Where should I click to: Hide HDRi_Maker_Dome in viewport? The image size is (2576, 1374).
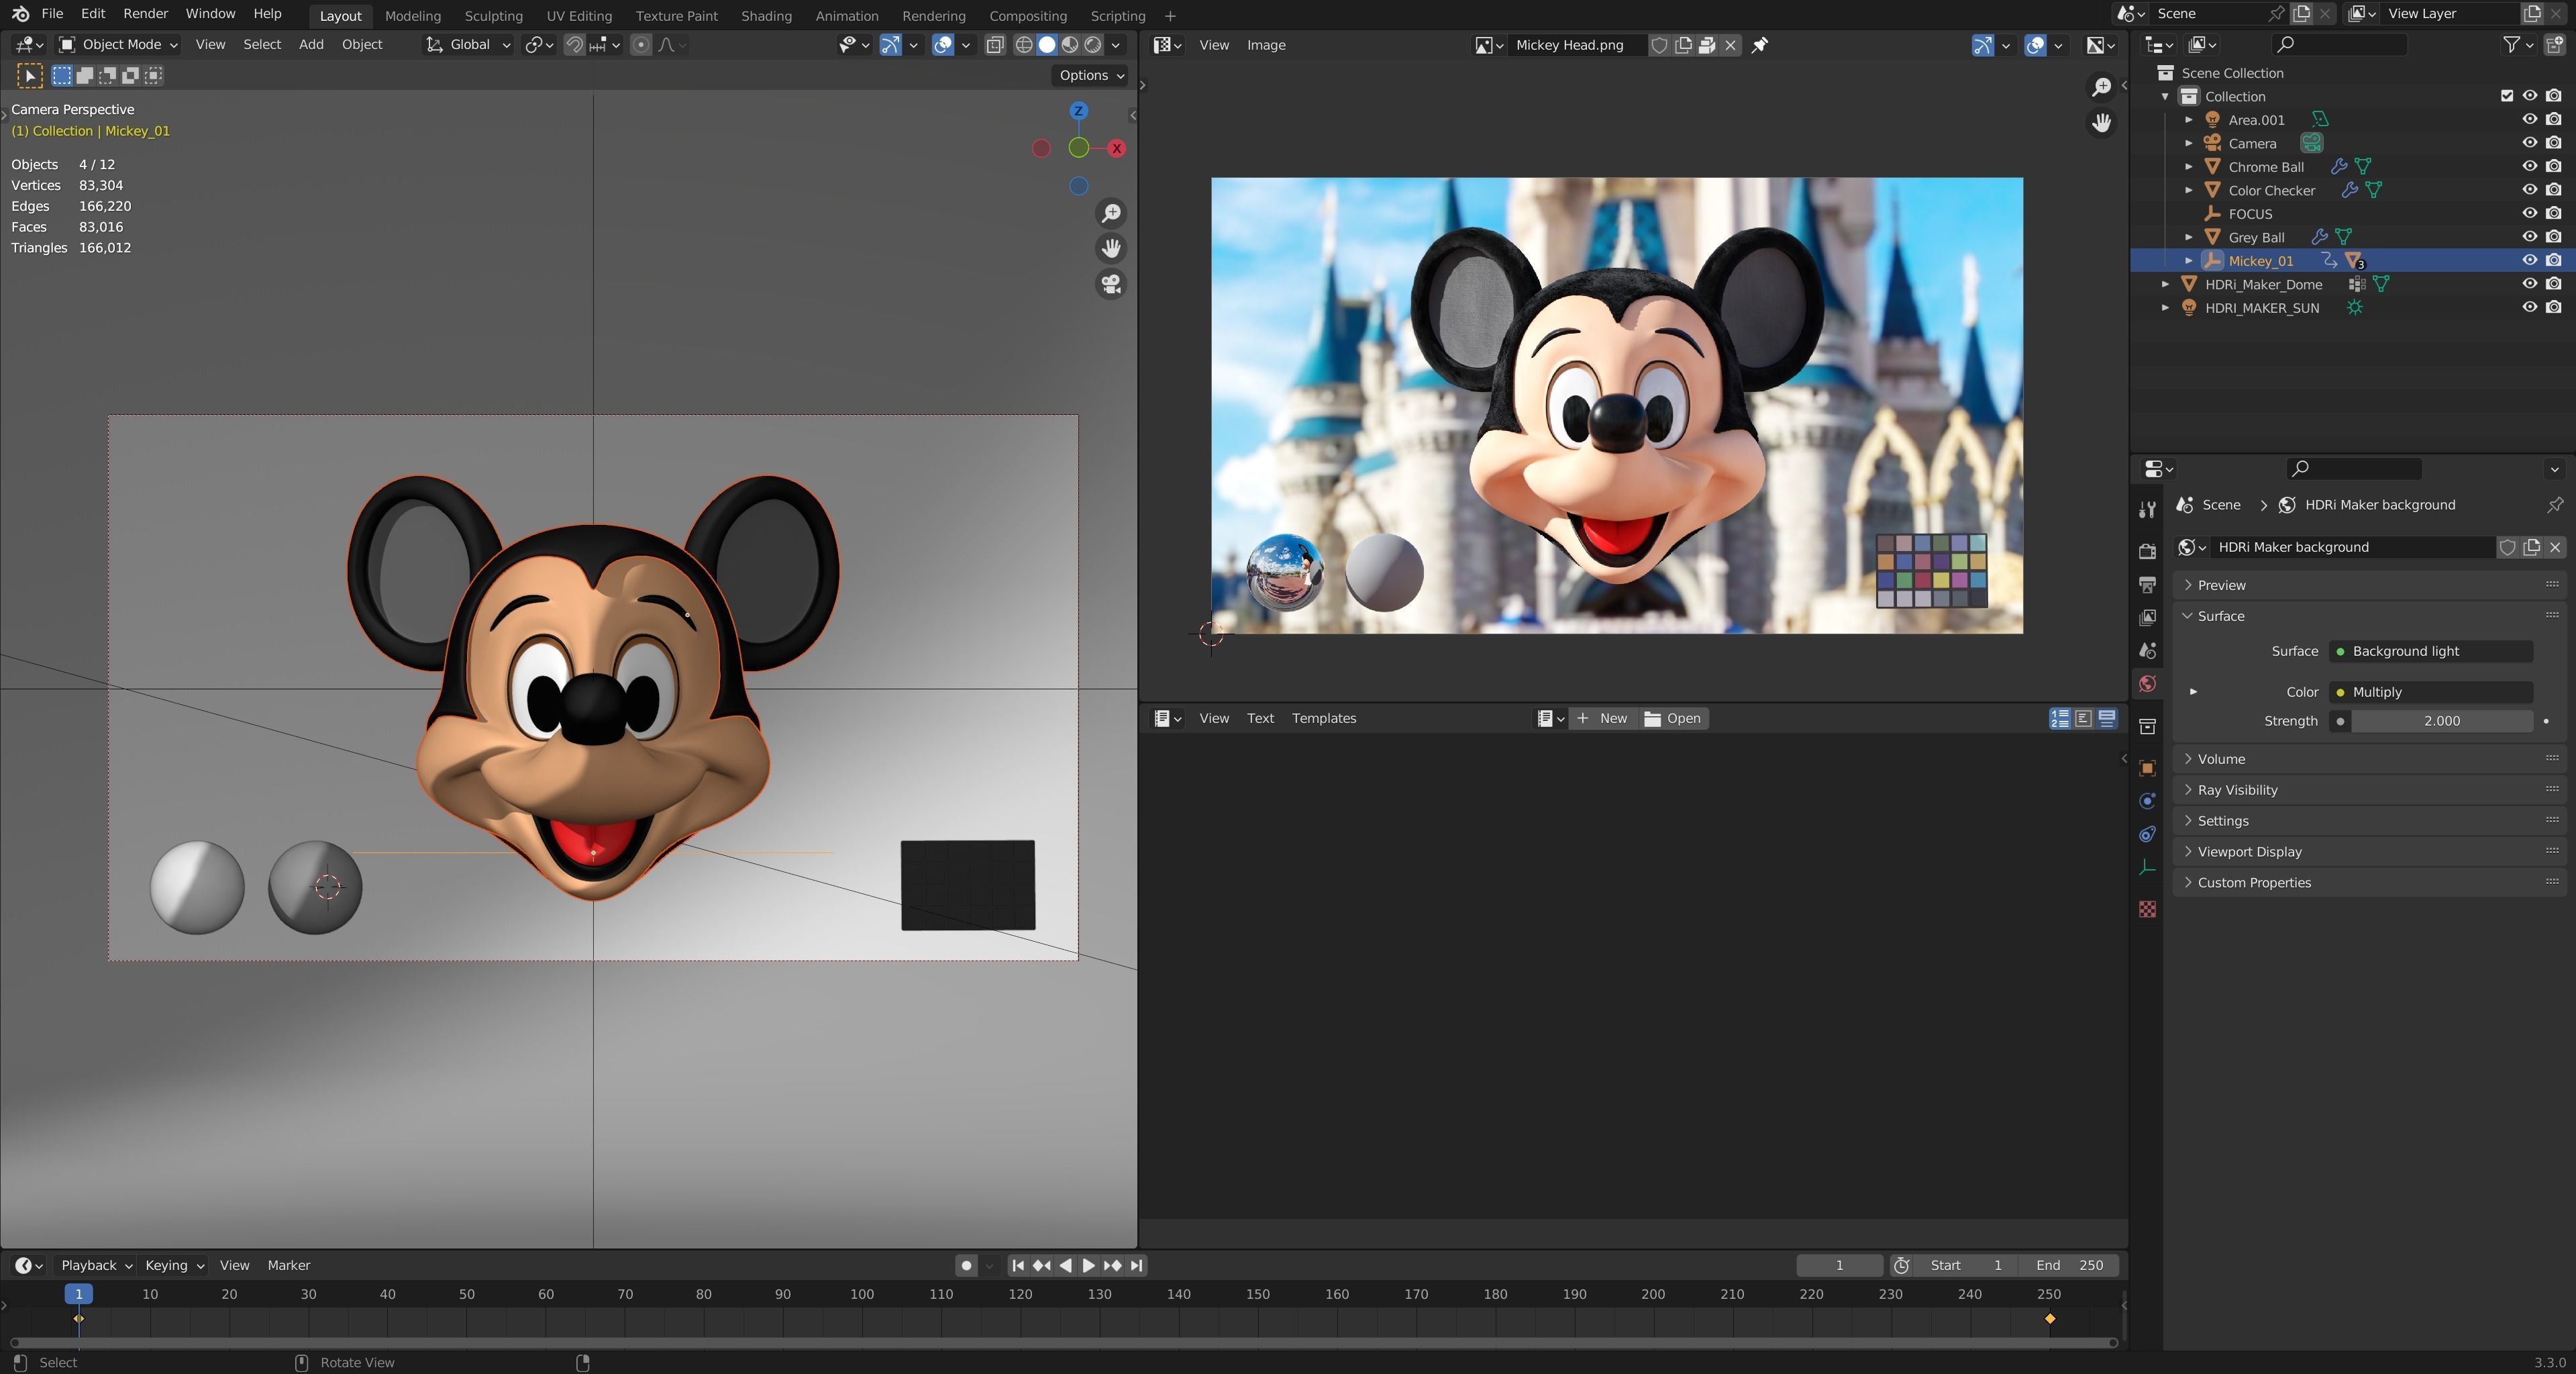(2530, 284)
